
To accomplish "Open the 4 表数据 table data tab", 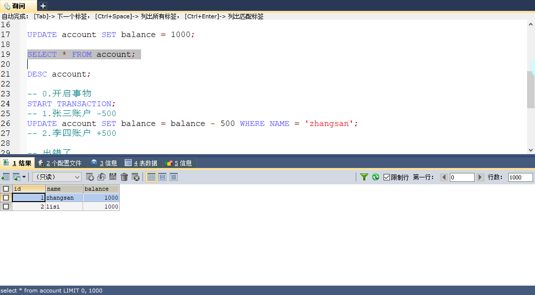I will tap(141, 163).
